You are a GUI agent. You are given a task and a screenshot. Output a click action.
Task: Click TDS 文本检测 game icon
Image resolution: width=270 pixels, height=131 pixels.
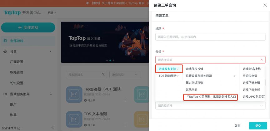pyautogui.click(x=74, y=119)
